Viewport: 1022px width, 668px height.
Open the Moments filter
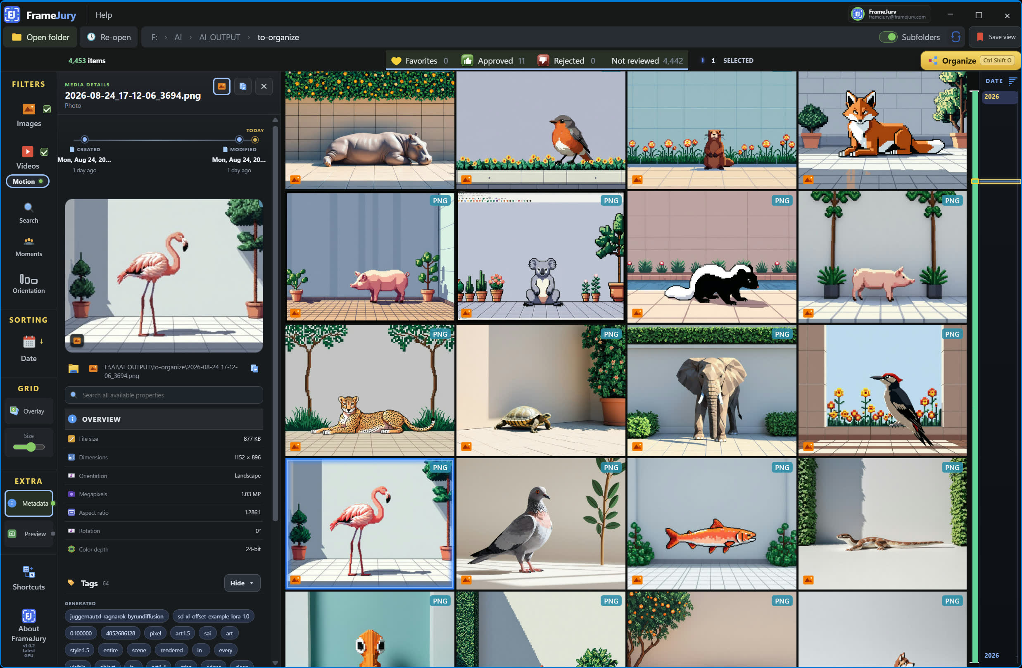click(29, 247)
